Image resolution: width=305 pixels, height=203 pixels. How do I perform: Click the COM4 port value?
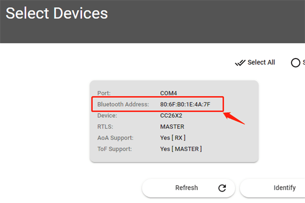(x=169, y=93)
